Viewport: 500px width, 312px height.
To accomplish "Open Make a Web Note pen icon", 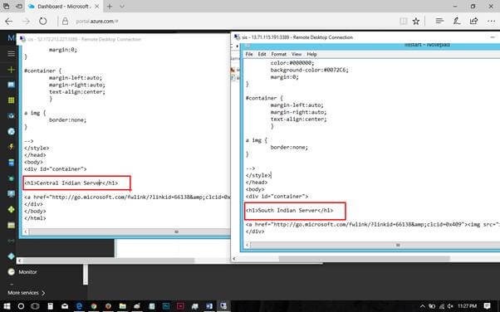I will (457, 21).
